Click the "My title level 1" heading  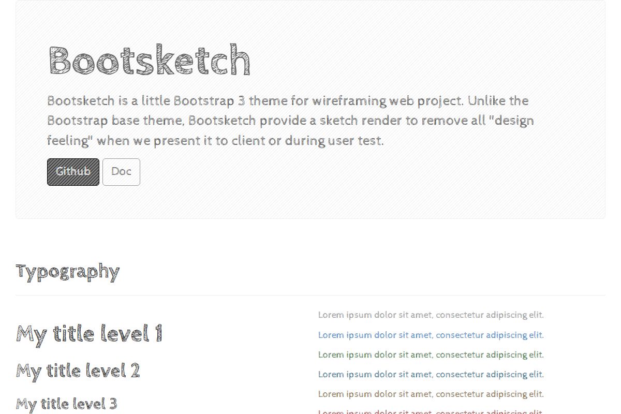(x=89, y=333)
